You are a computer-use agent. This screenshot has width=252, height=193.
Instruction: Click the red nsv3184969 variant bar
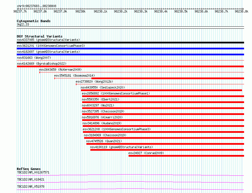(x=164, y=138)
